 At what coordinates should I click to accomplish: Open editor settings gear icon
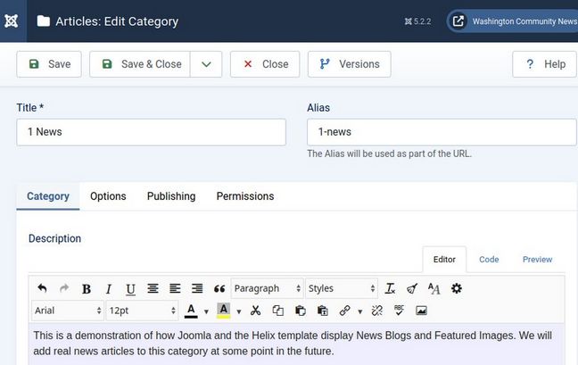(457, 288)
